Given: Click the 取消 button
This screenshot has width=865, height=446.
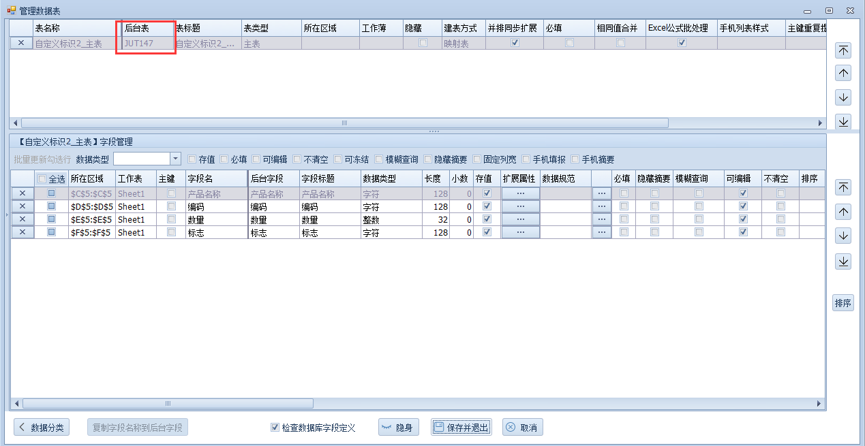Looking at the screenshot, I should (x=522, y=428).
